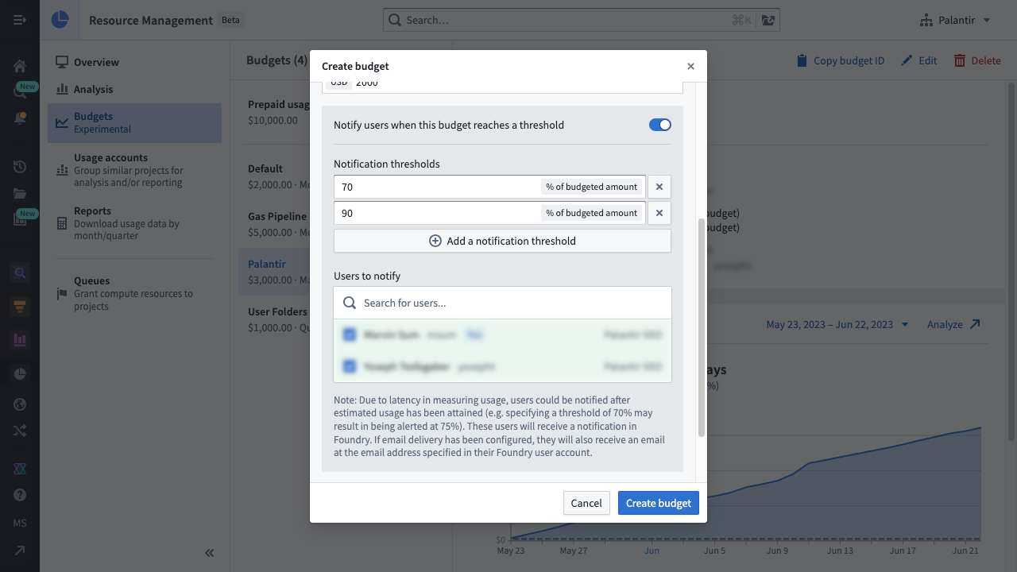This screenshot has width=1017, height=572.
Task: Click the search image icon in search bar
Action: [768, 20]
